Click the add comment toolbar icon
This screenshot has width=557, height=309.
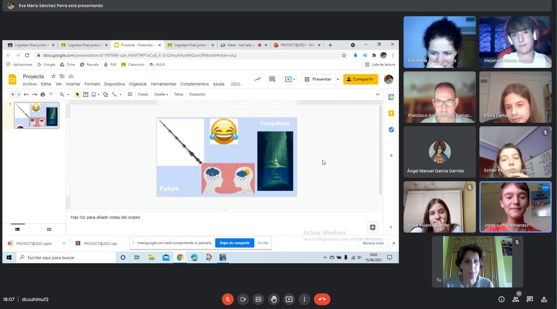click(130, 94)
